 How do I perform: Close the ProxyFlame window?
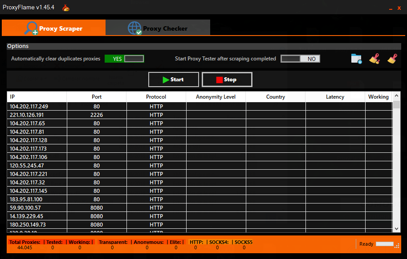(399, 8)
